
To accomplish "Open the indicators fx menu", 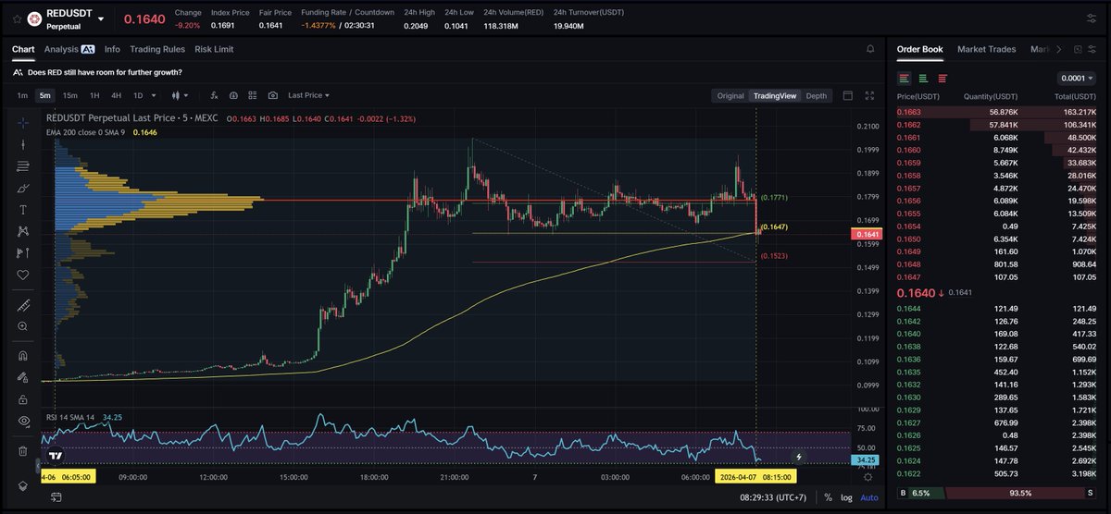I will click(213, 95).
